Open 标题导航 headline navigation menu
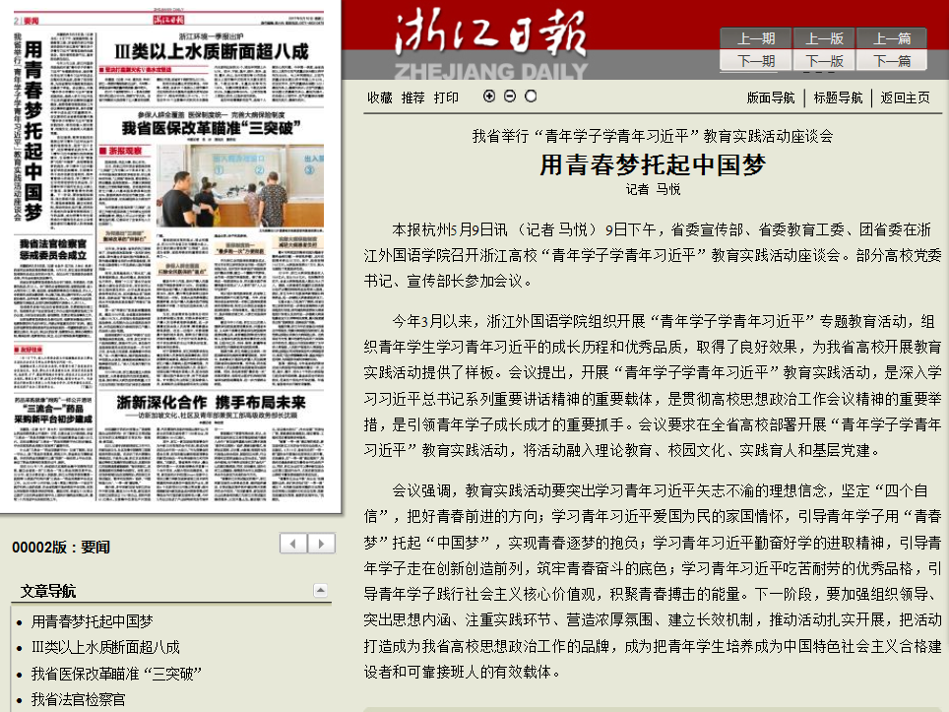The width and height of the screenshot is (949, 712). click(838, 97)
